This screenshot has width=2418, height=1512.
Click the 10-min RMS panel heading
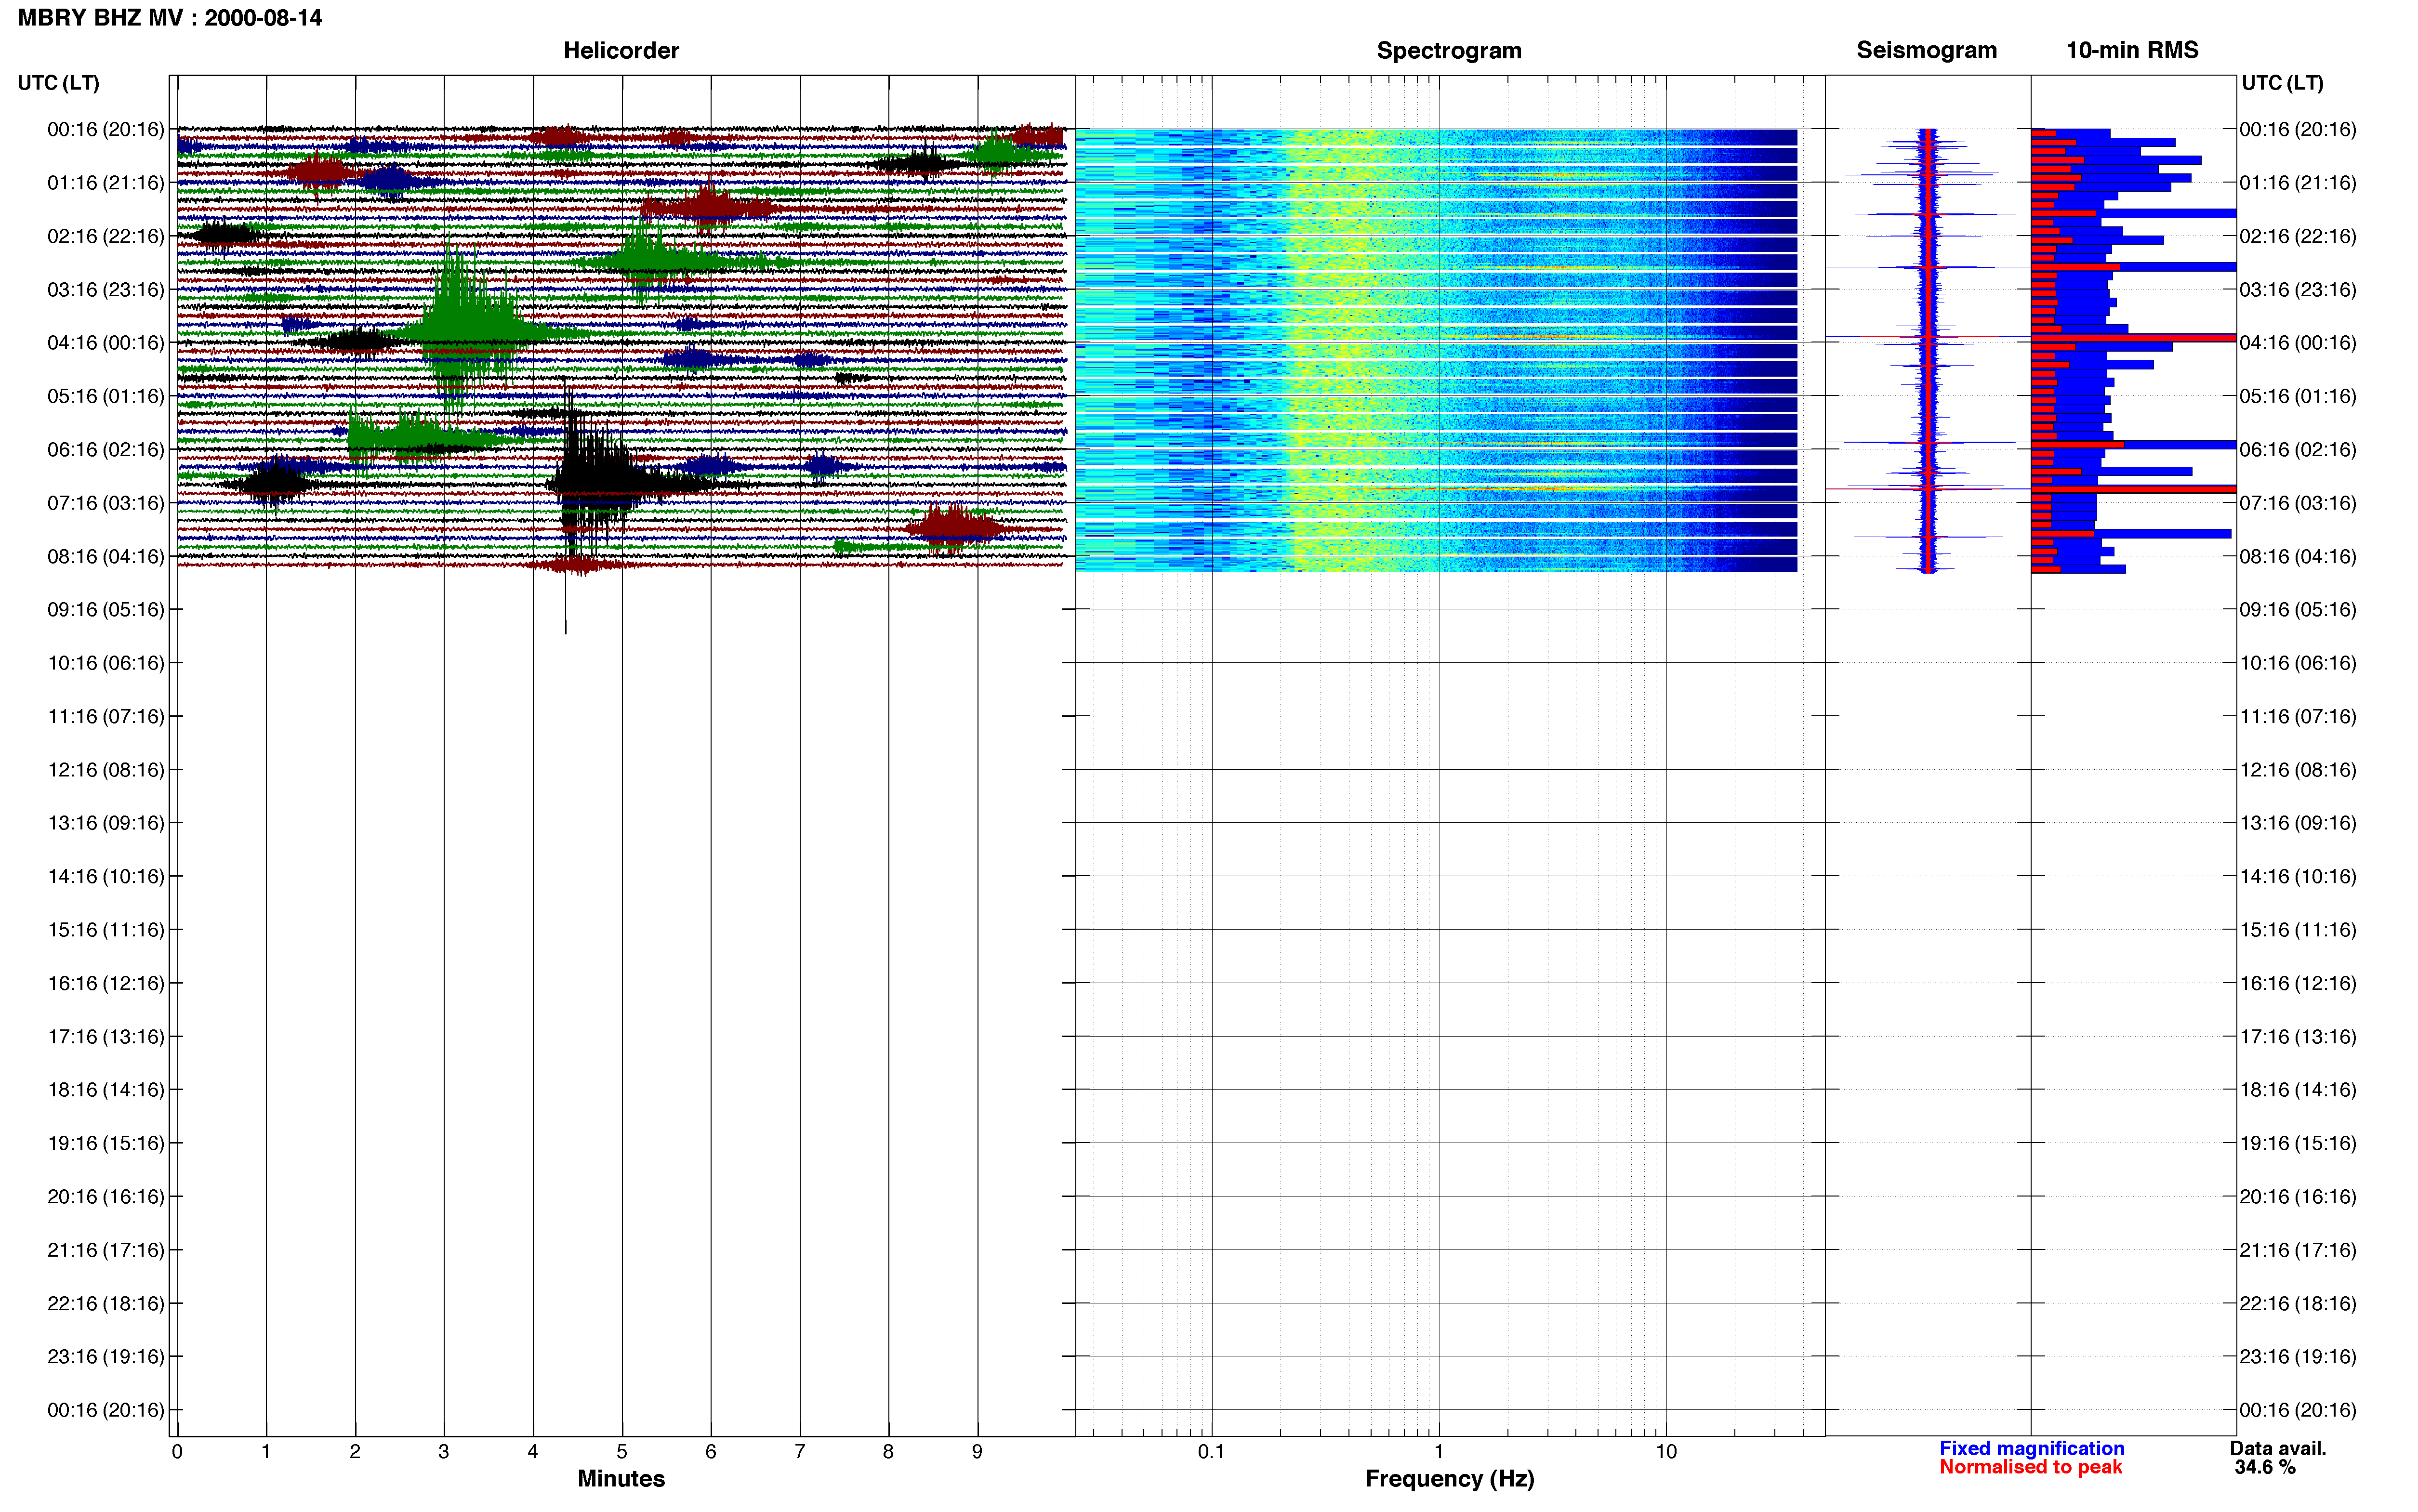[2132, 50]
